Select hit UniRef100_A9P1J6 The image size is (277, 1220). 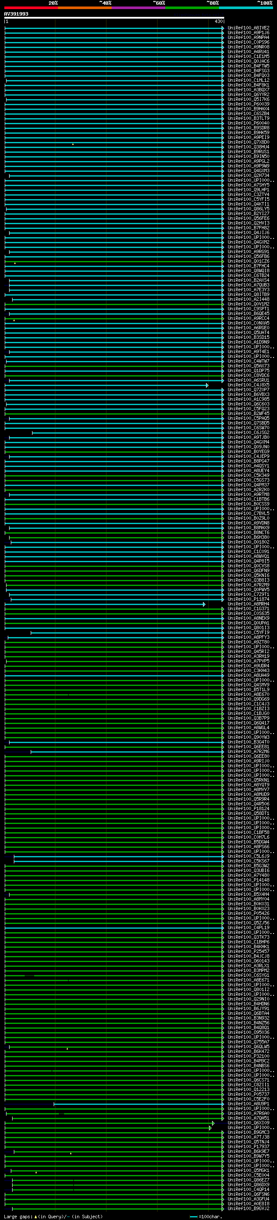coord(248,33)
